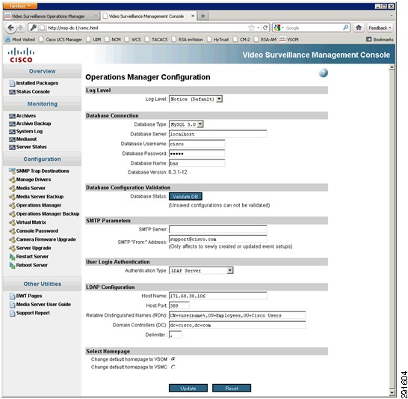408x399 pixels.
Task: Click the browser Back arrow
Action: click(x=10, y=28)
